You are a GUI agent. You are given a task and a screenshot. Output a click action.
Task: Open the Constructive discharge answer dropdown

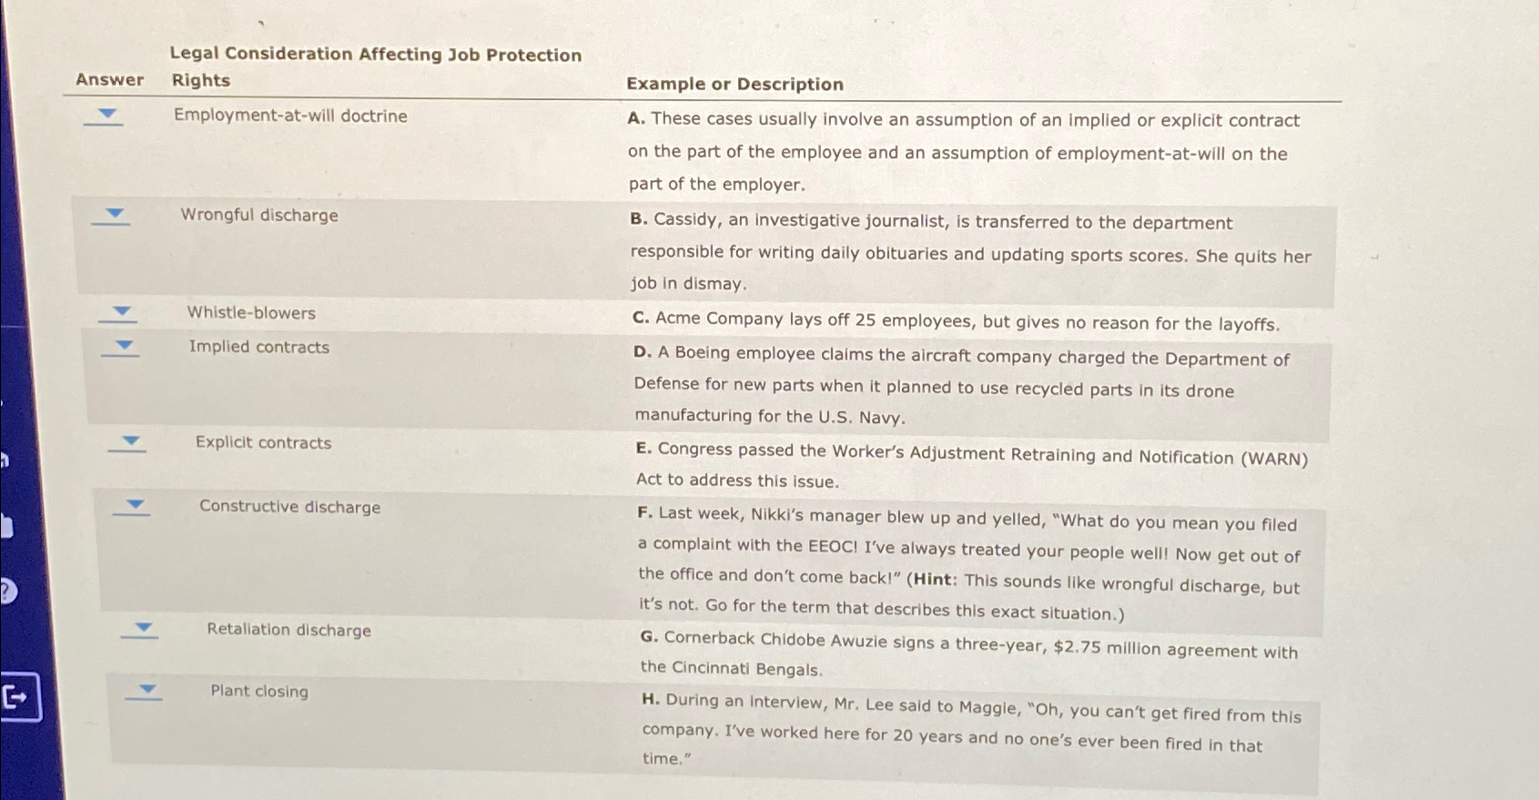135,503
